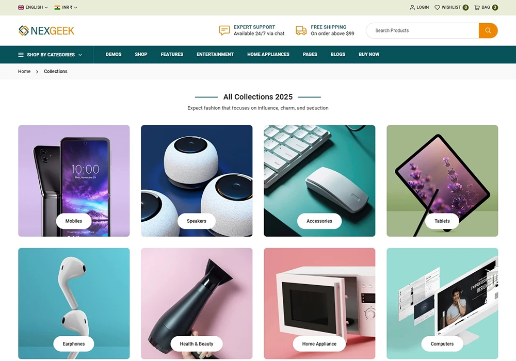Click the Mobiles collection label button
This screenshot has width=516, height=361.
[x=74, y=221]
